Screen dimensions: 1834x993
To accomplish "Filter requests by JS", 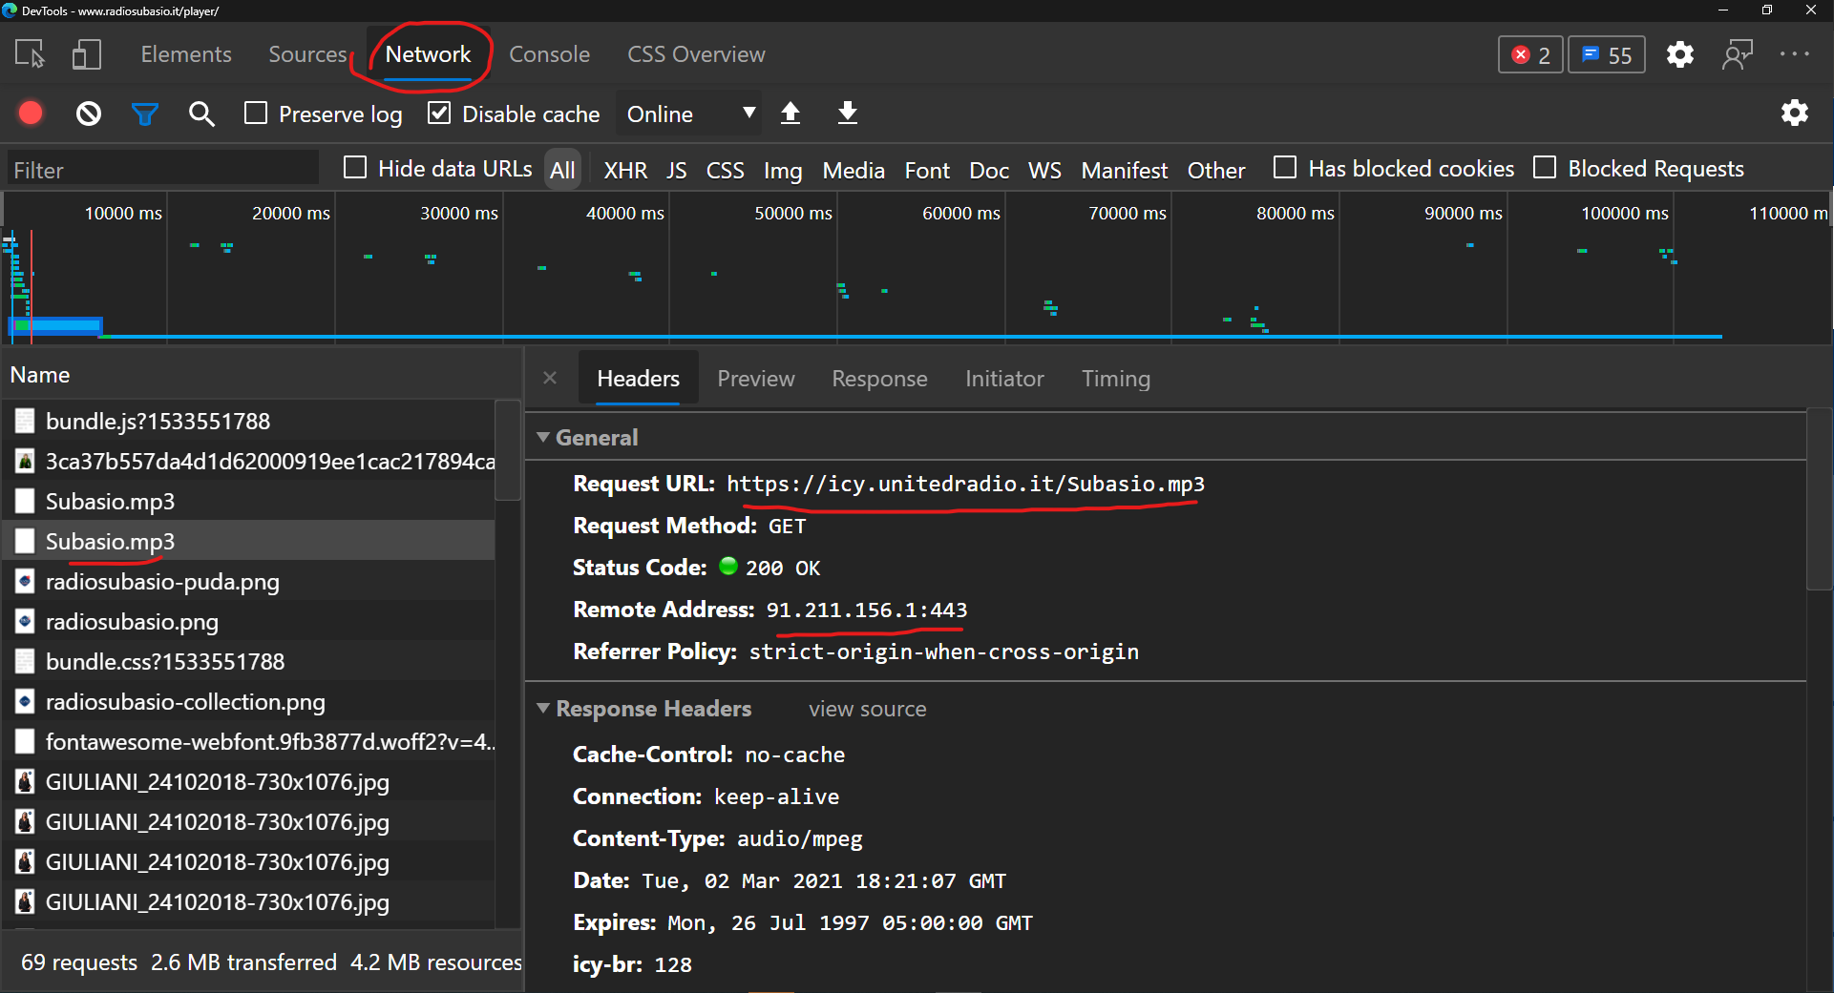I will (x=676, y=171).
